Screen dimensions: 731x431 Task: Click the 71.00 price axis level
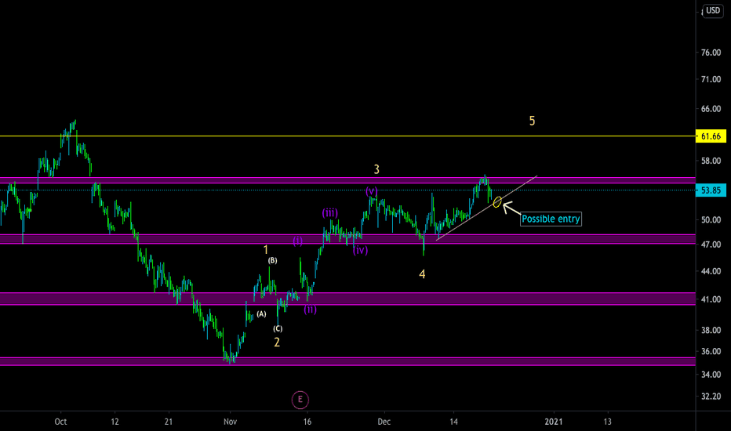pyautogui.click(x=711, y=79)
